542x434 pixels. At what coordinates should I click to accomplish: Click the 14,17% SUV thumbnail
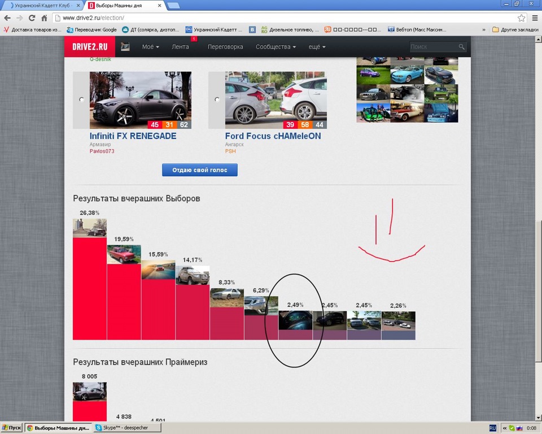click(x=193, y=275)
